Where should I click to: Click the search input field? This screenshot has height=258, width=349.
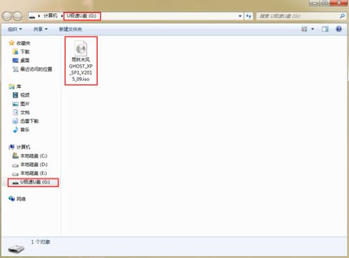(x=298, y=16)
